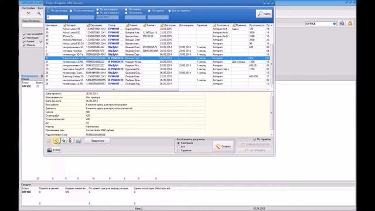This screenshot has width=375, height=211.
Task: Select the По сер.номеру search option
Action: tap(48, 11)
